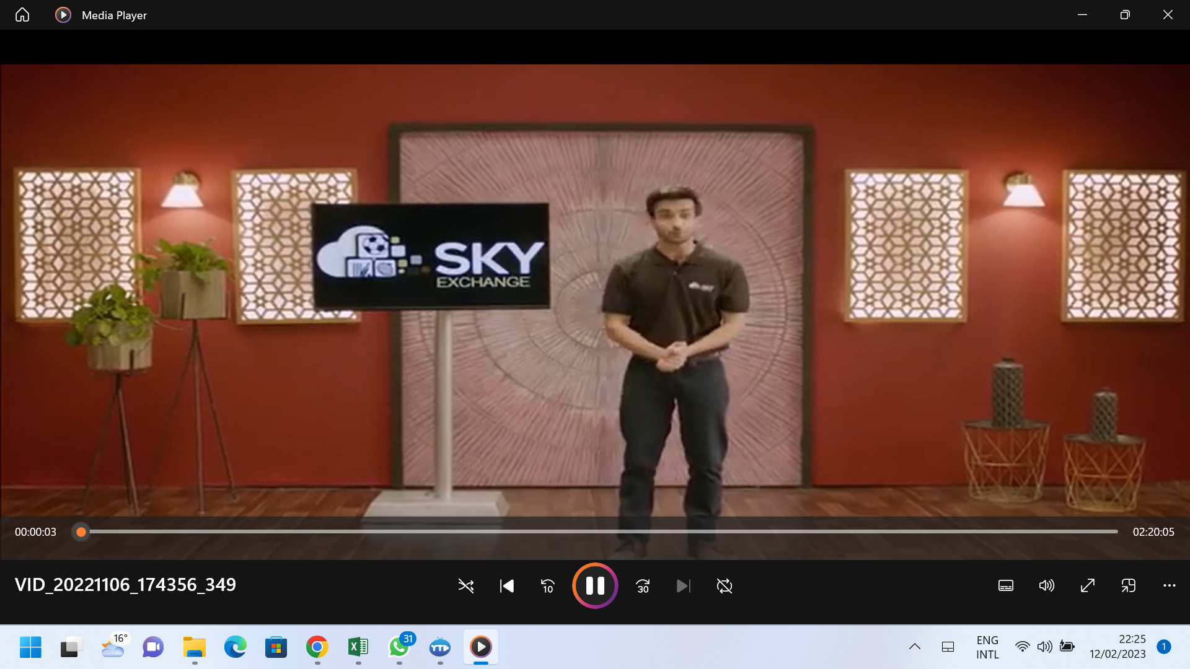1190x669 pixels.
Task: Change the ENG INTL input language
Action: [x=987, y=647]
